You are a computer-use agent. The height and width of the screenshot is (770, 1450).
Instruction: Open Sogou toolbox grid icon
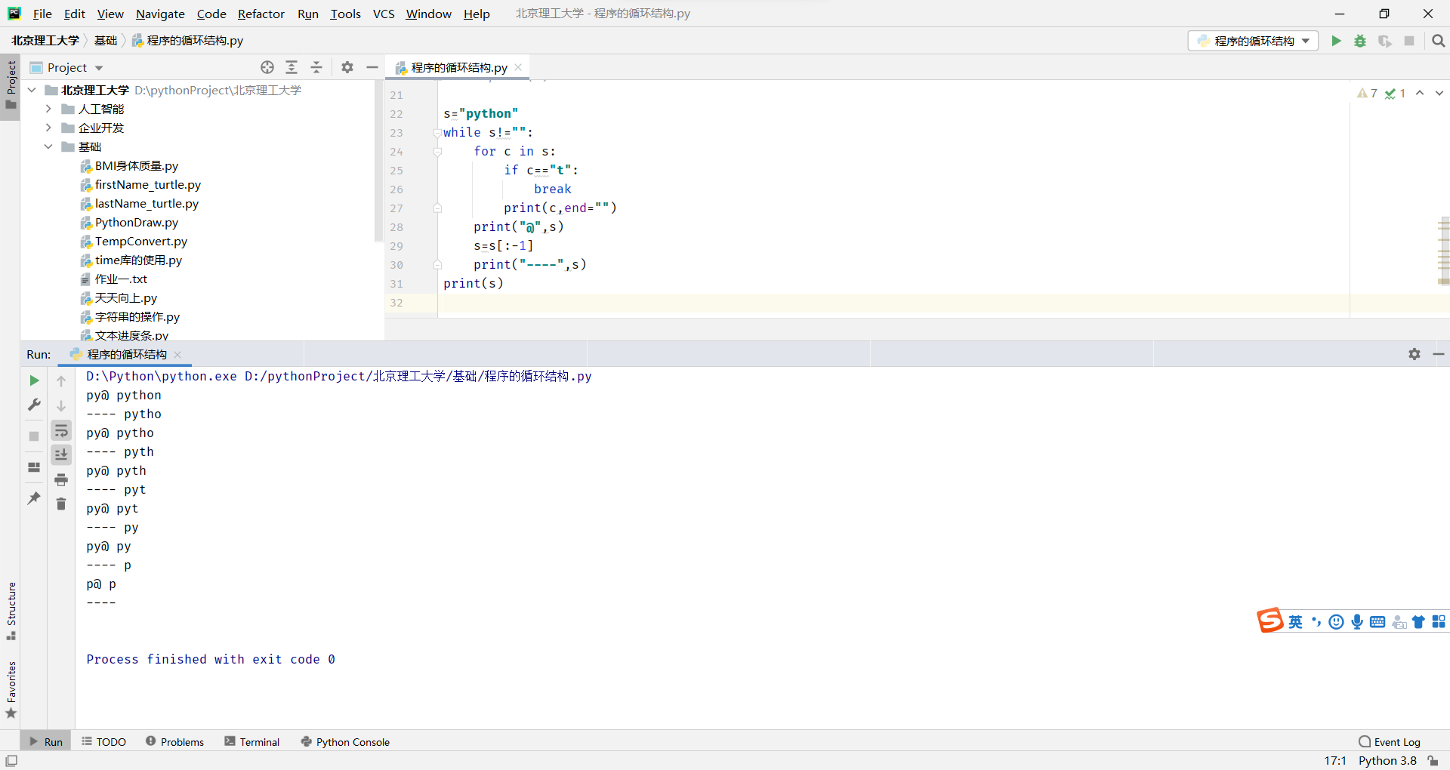coord(1439,621)
